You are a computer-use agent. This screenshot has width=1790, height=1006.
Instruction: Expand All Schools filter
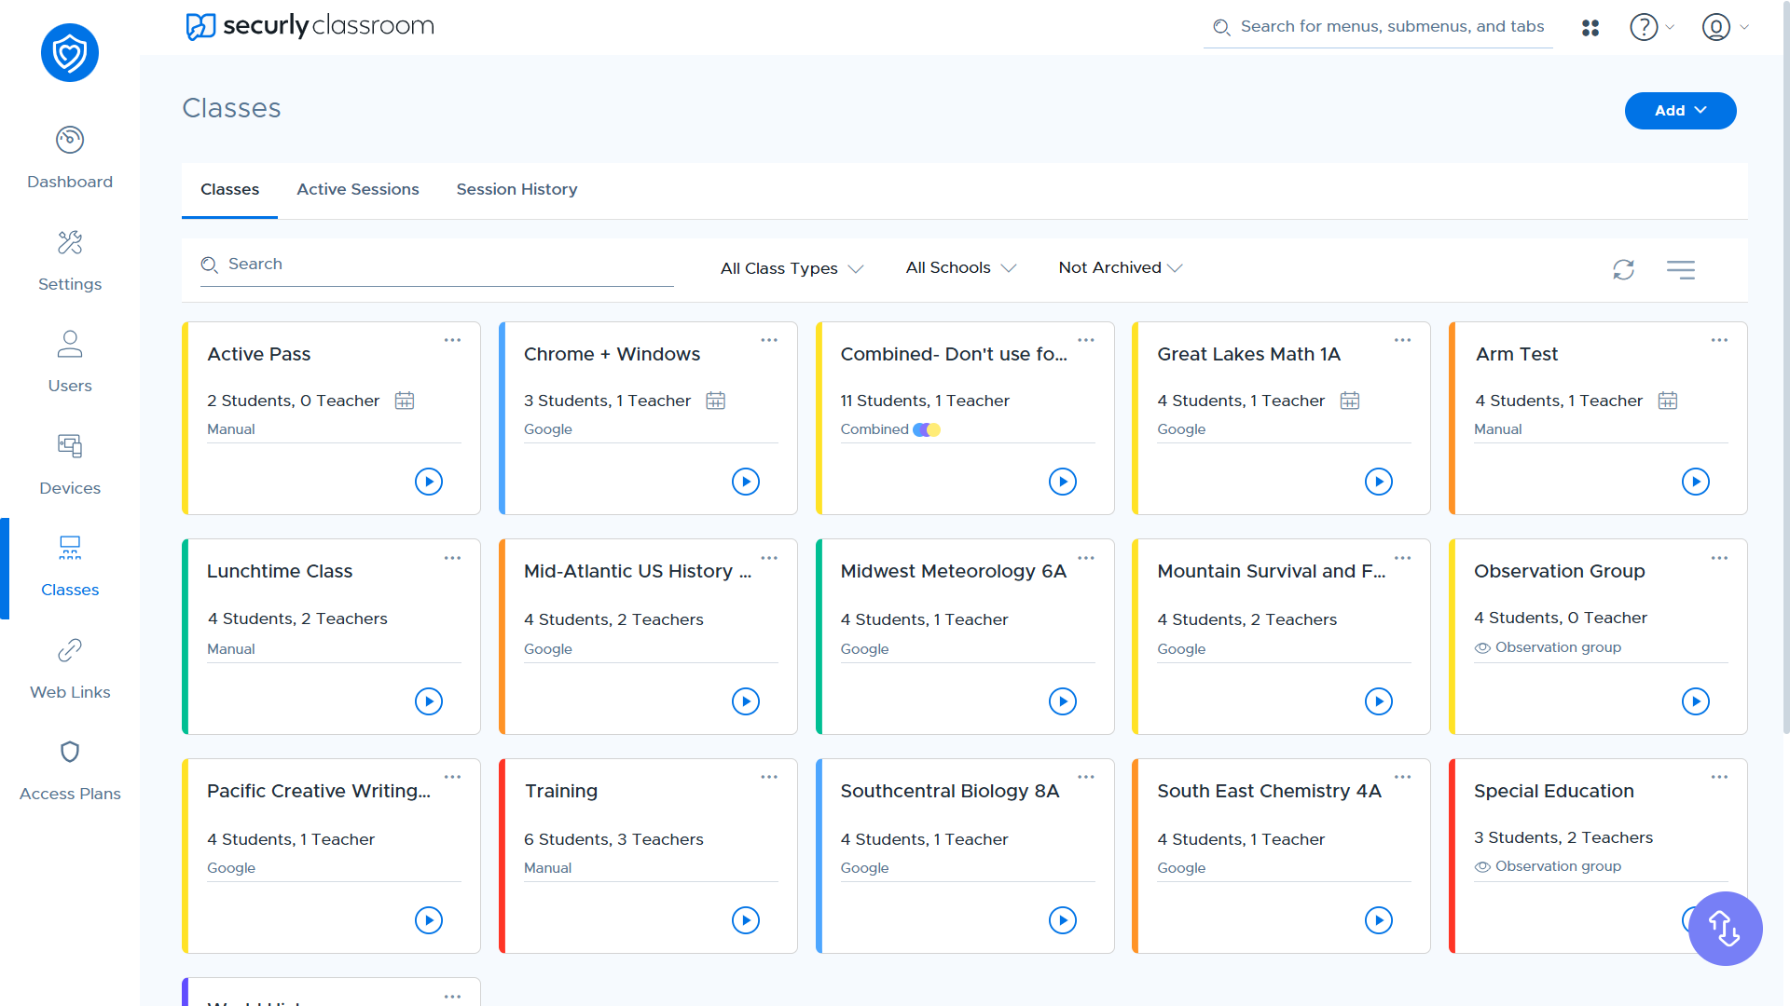960,268
